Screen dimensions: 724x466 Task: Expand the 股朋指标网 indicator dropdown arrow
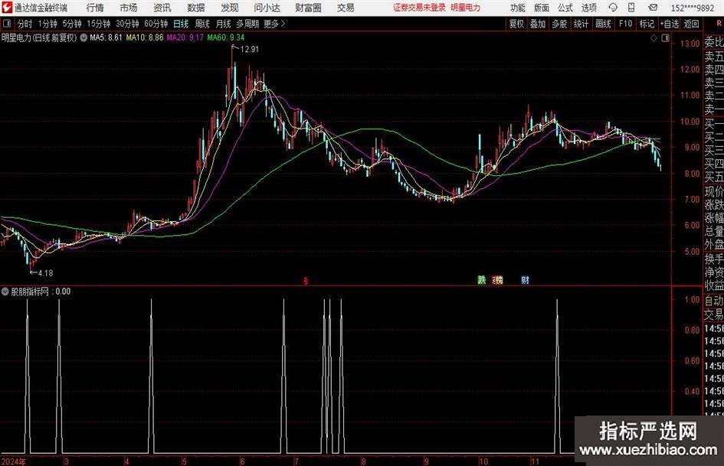point(5,292)
